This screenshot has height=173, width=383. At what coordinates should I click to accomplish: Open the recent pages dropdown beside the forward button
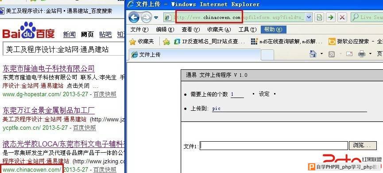156,18
